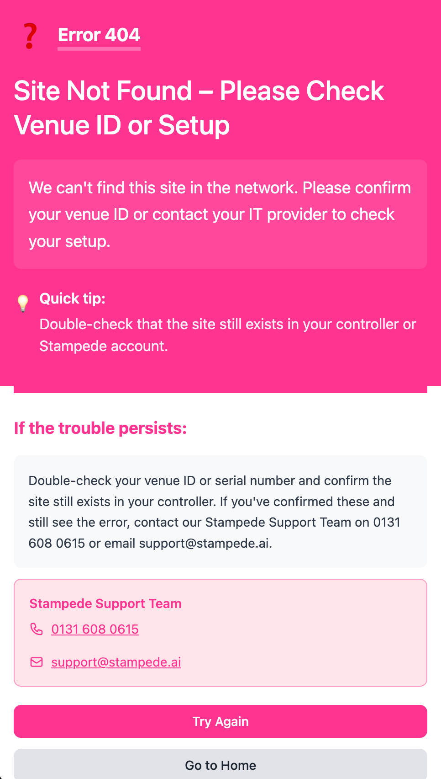Click the "We can't find this site" message box

[220, 214]
